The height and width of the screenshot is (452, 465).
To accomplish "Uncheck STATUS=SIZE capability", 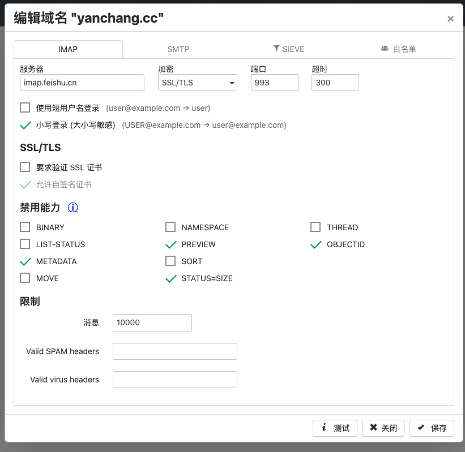I will [x=170, y=278].
